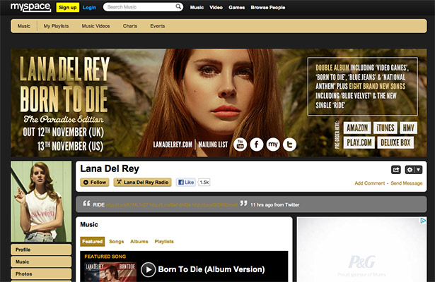Click 'Born To Die (Album Version)' title

(x=211, y=269)
